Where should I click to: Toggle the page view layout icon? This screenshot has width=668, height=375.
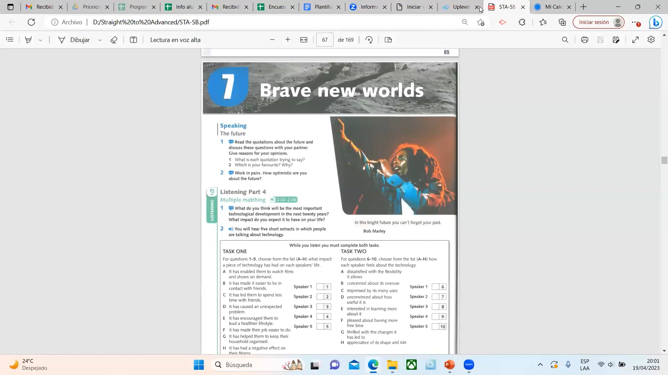tap(388, 40)
